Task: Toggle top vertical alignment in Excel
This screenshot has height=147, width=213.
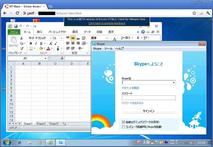Action: [68, 38]
